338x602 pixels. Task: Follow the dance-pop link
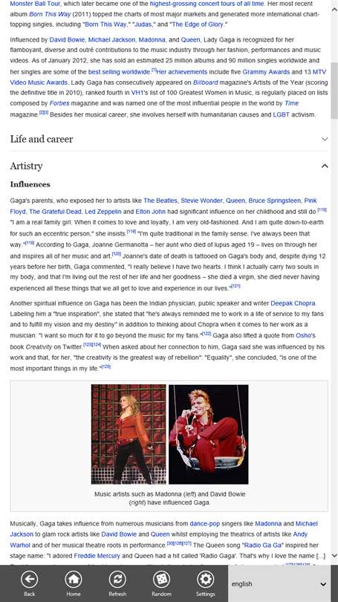pyautogui.click(x=205, y=524)
